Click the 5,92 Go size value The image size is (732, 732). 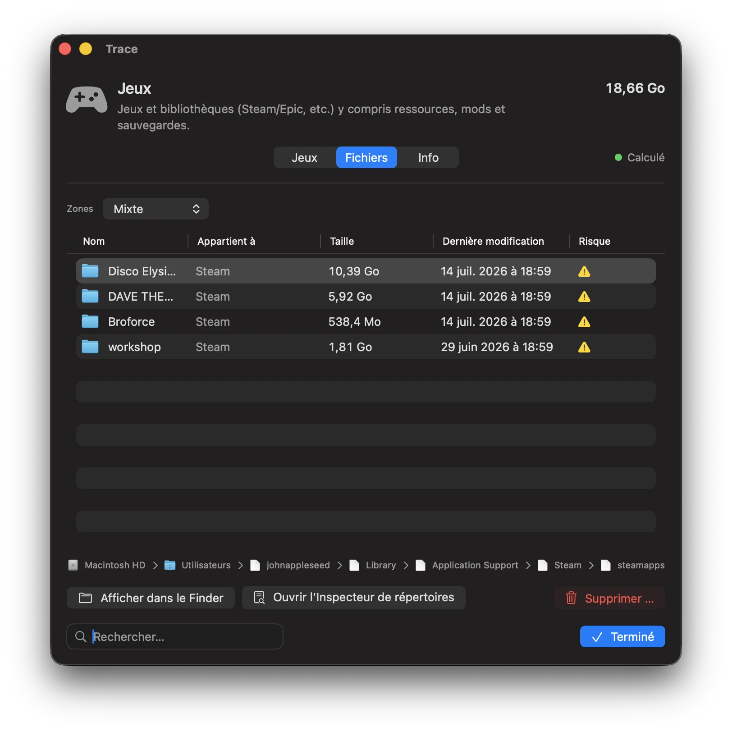[350, 297]
